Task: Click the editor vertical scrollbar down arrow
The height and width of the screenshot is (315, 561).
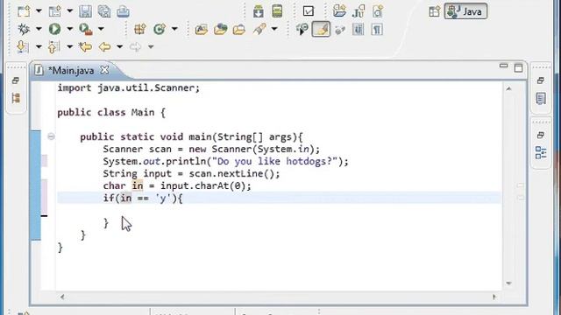Action: [x=508, y=283]
